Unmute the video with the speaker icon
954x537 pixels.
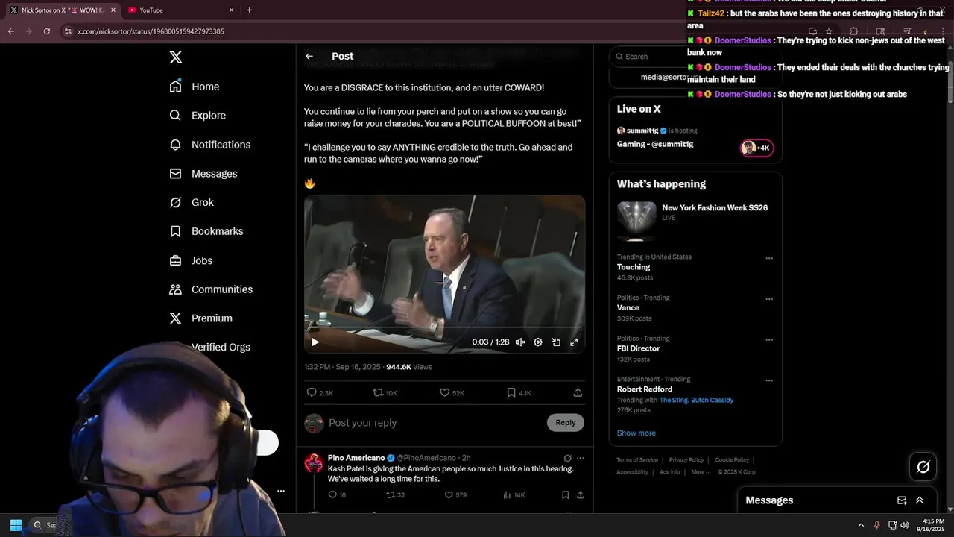[x=520, y=342]
